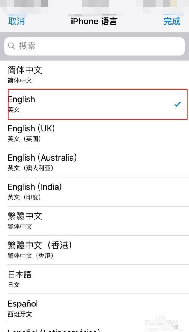
Task: Click the search magnifier icon
Action: (x=11, y=46)
